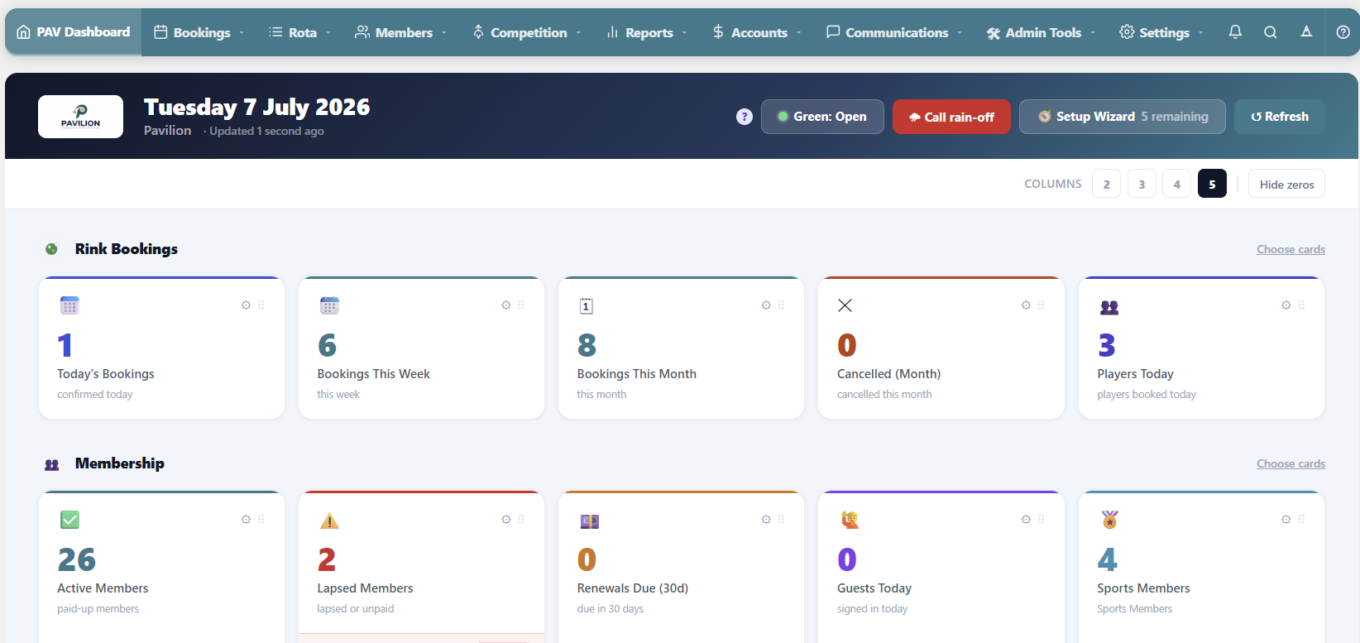This screenshot has width=1360, height=643.
Task: Click calendar icon on Today's Bookings card
Action: pos(69,305)
